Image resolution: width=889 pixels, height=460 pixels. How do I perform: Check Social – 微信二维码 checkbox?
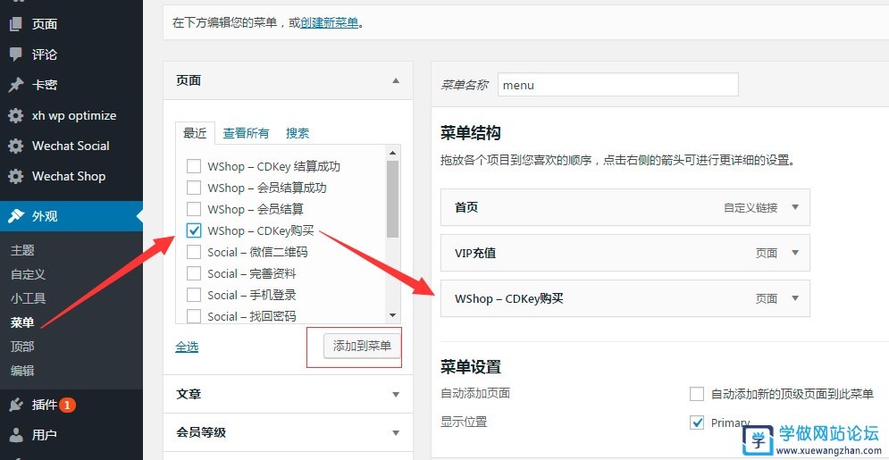[x=194, y=252]
